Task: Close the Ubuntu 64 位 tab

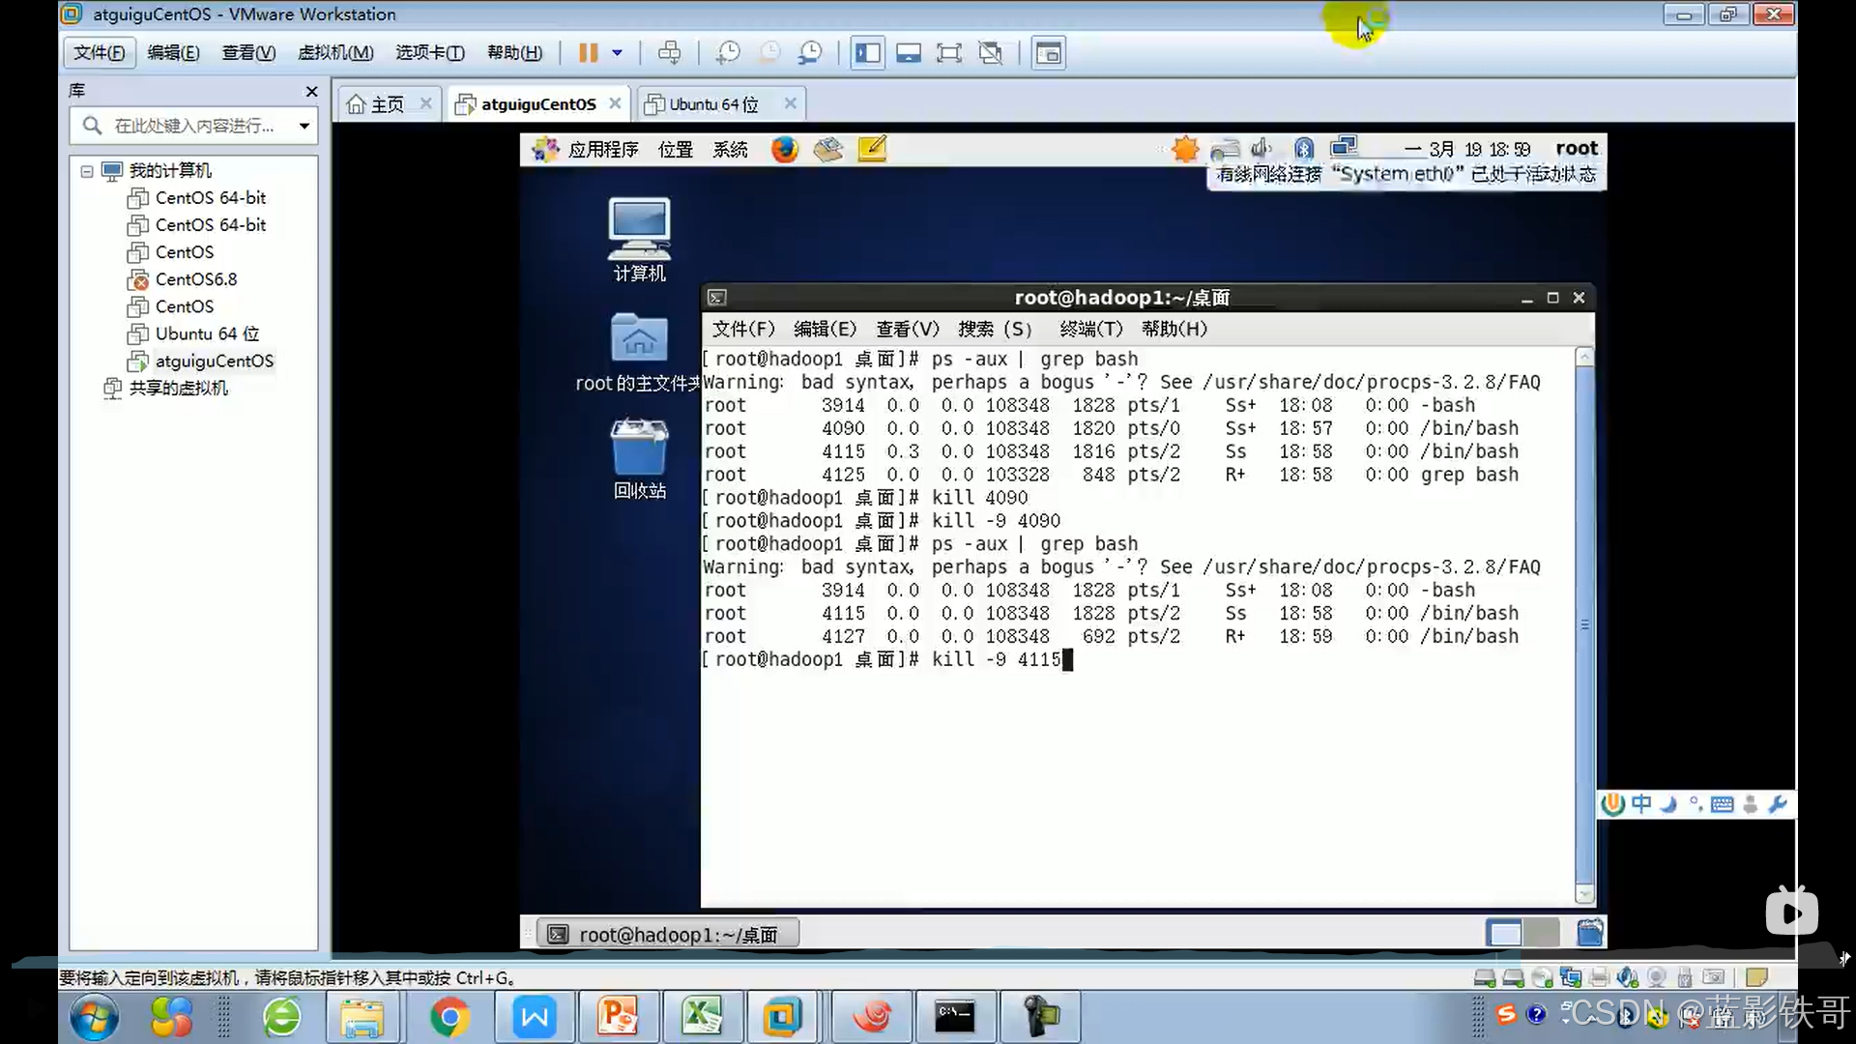Action: click(790, 103)
